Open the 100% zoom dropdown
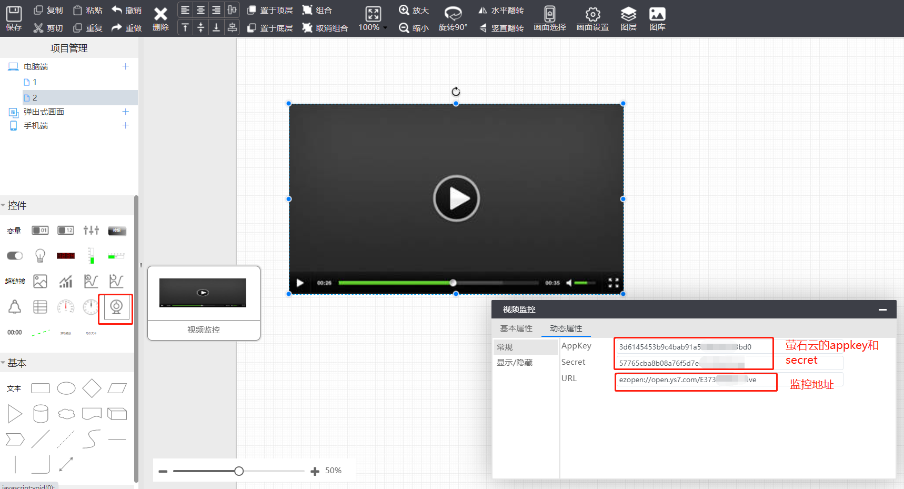Screen dimensions: 904x489 pos(373,27)
